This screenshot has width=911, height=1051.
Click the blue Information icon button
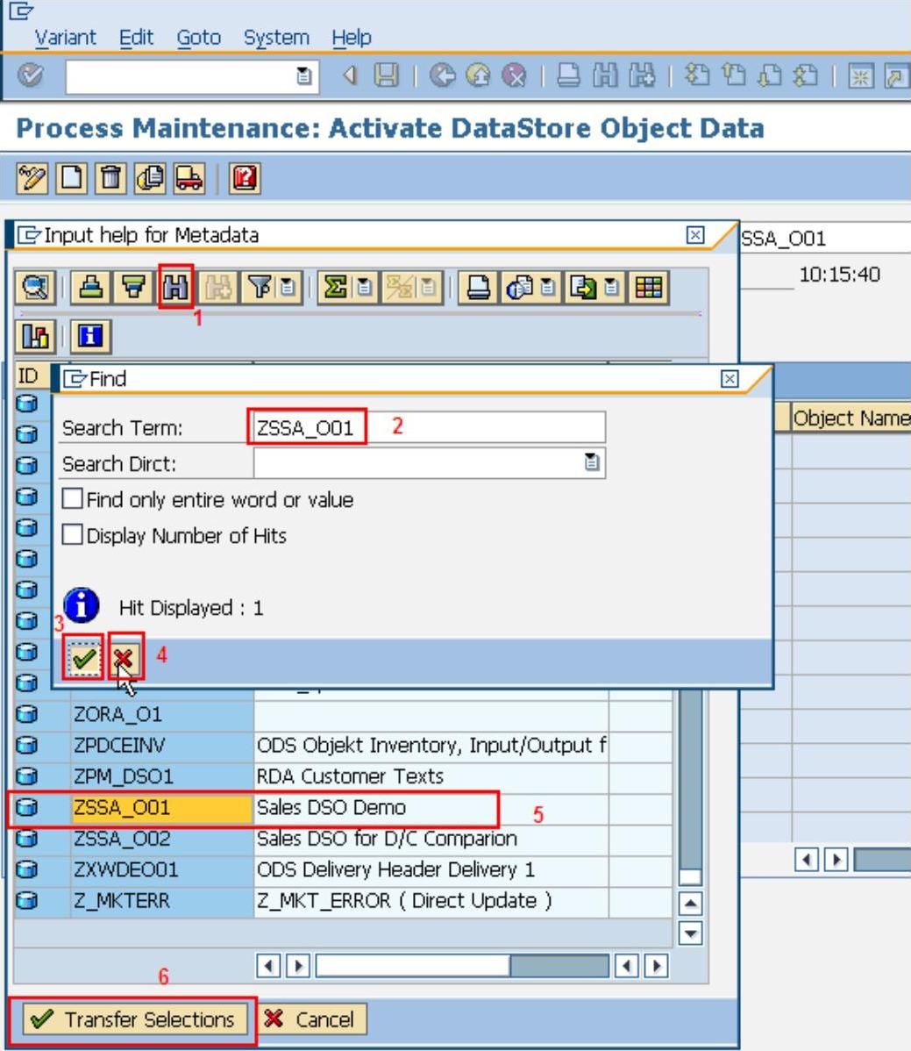click(x=89, y=336)
